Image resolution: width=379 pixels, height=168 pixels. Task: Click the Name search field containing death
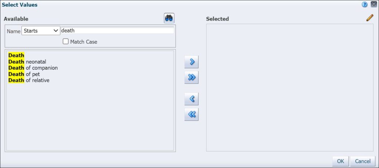[117, 31]
